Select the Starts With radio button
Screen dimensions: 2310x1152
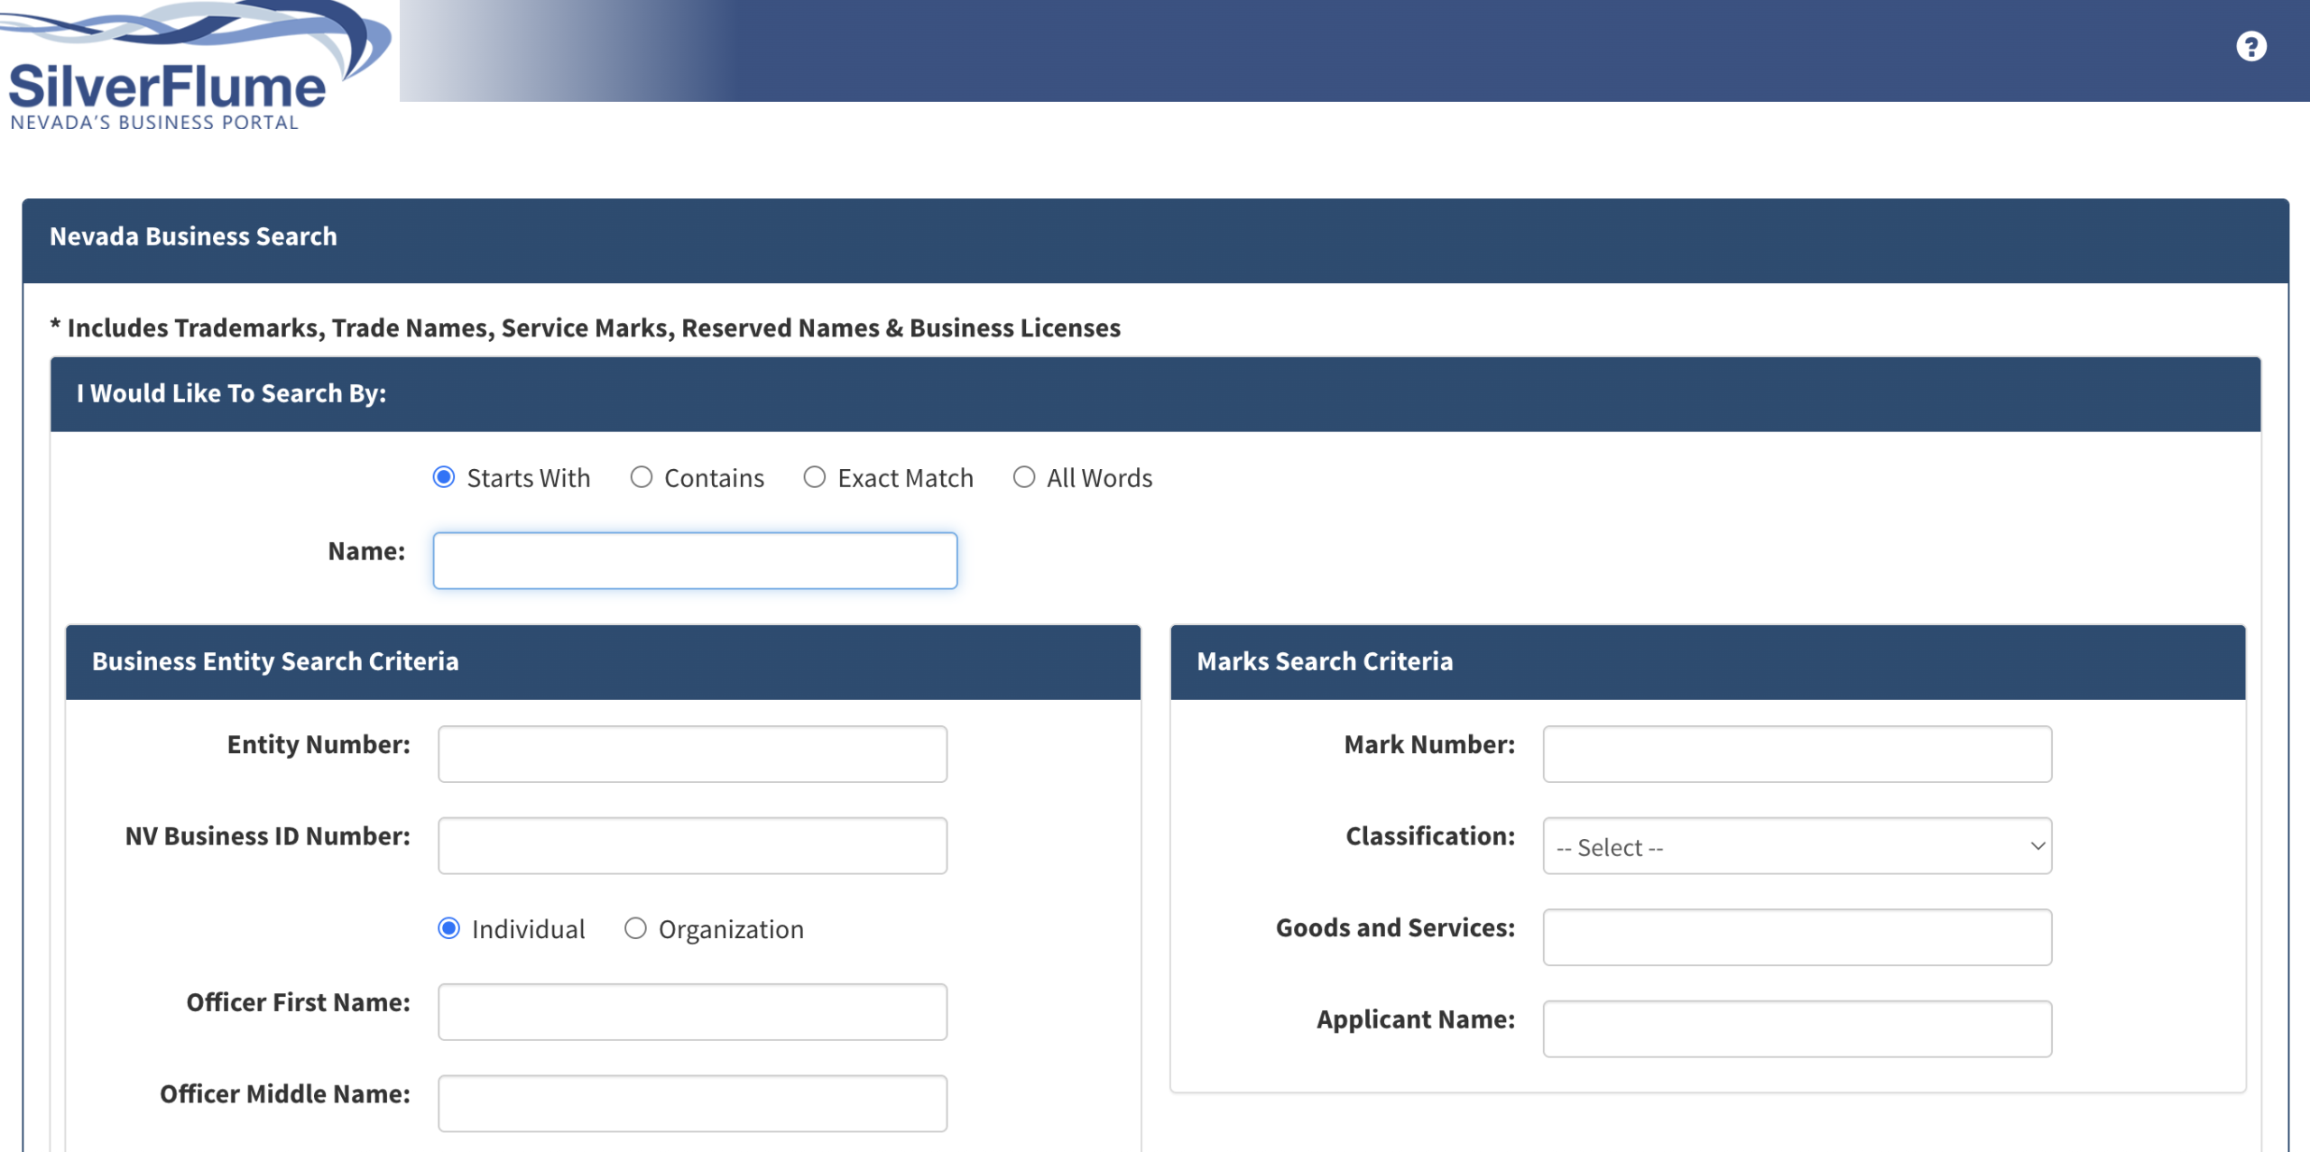(443, 477)
